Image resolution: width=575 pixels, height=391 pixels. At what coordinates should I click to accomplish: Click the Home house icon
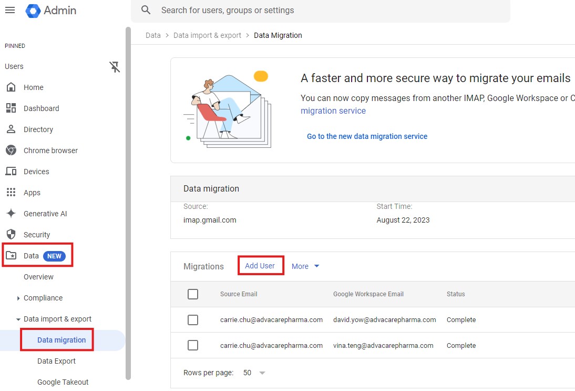click(11, 87)
